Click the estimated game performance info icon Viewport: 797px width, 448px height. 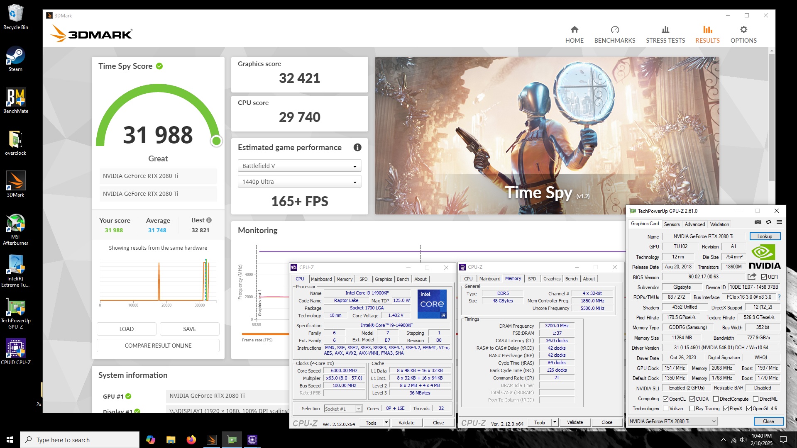pyautogui.click(x=357, y=147)
